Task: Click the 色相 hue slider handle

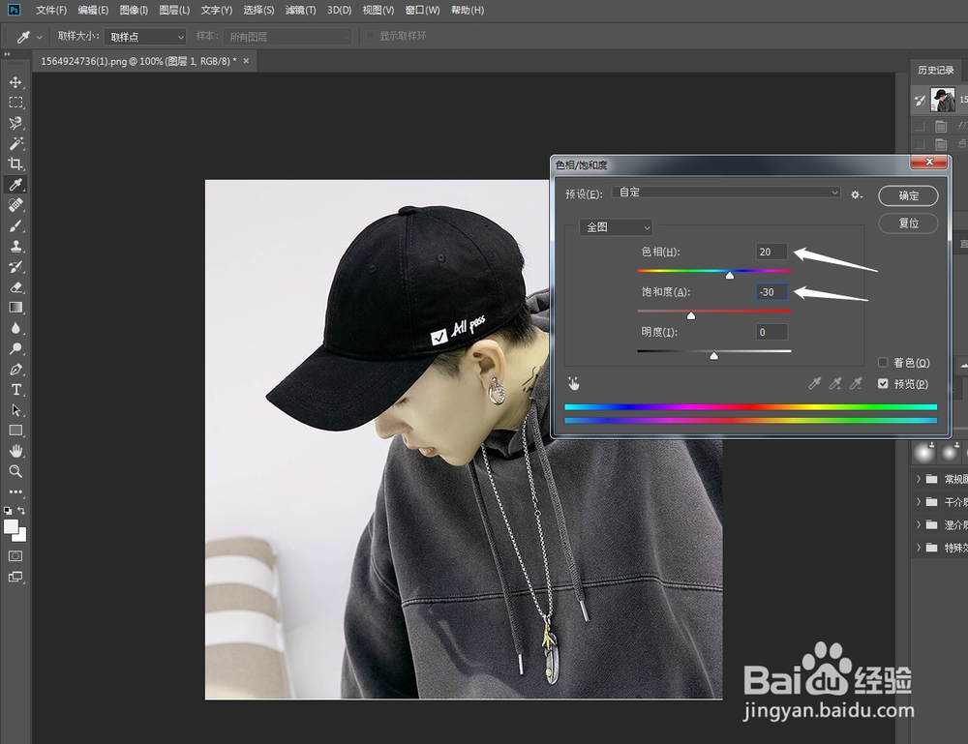Action: 730,275
